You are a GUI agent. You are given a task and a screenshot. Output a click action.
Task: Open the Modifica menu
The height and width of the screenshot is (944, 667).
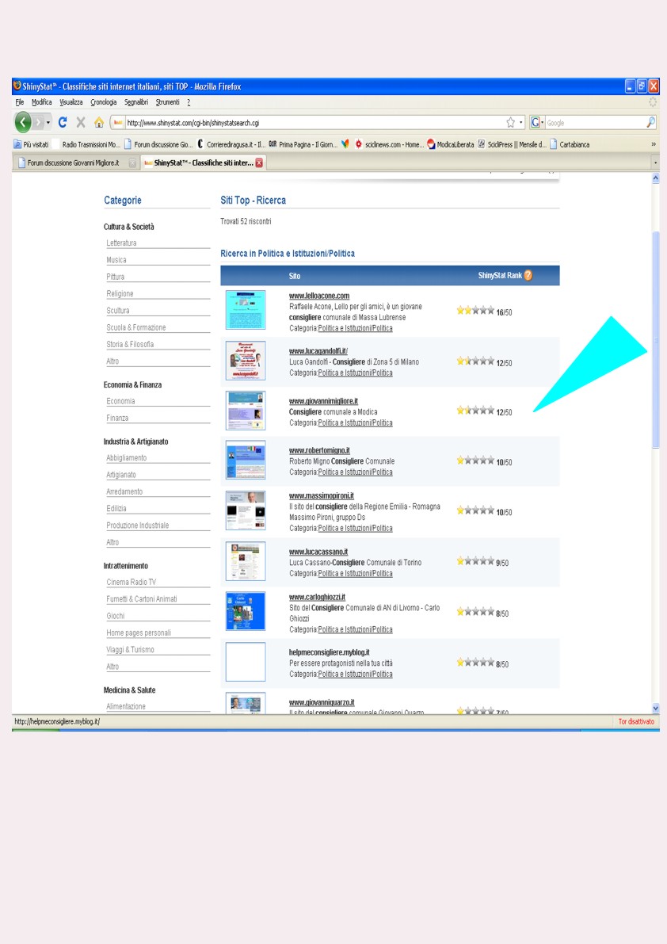click(x=41, y=102)
